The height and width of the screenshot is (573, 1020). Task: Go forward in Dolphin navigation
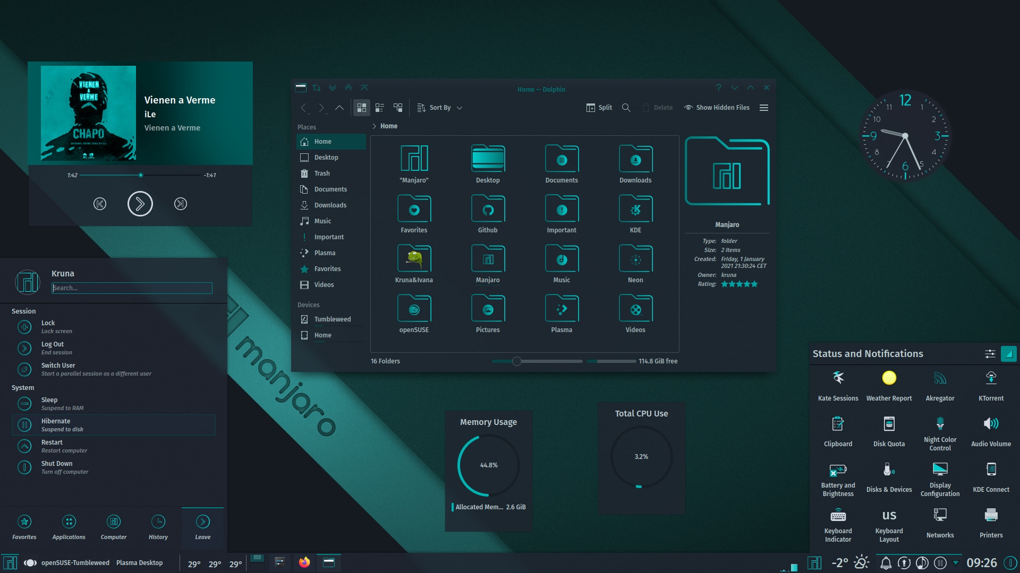pyautogui.click(x=322, y=108)
